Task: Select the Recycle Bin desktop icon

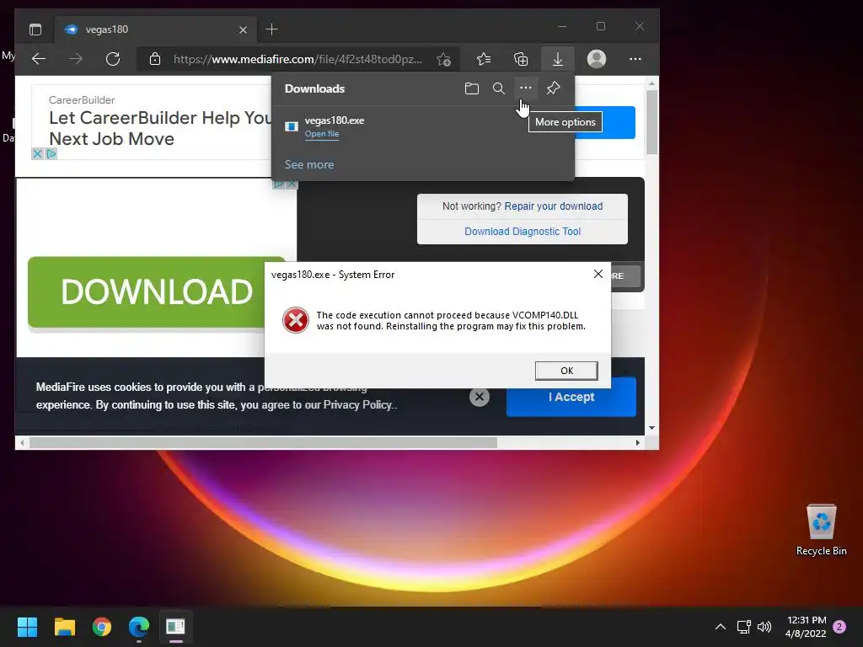Action: click(x=821, y=530)
